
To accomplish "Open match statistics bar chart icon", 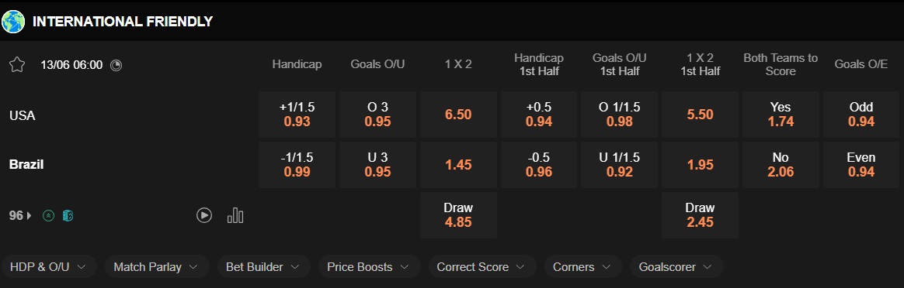I will pyautogui.click(x=235, y=215).
